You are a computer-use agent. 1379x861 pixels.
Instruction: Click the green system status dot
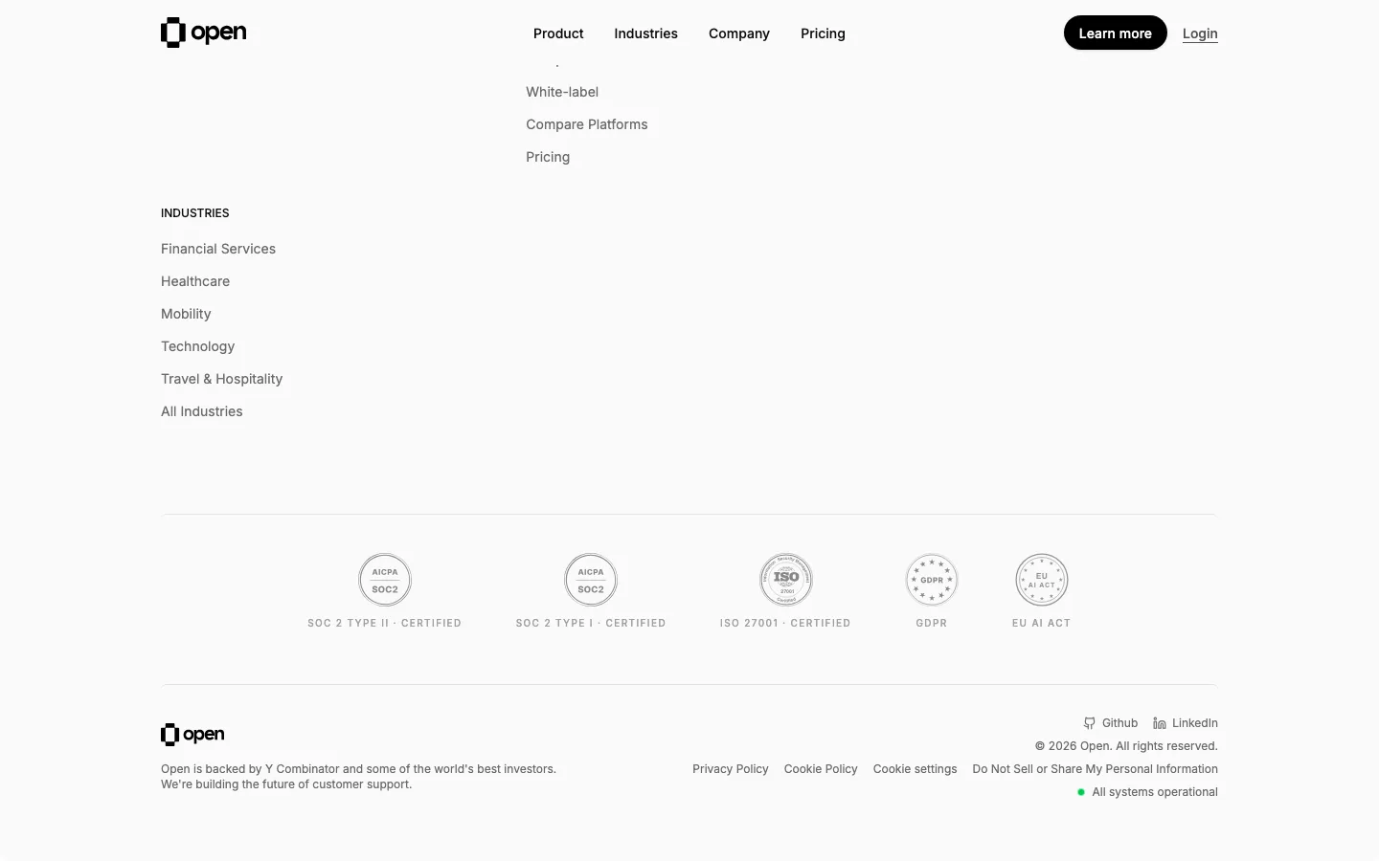(x=1081, y=792)
